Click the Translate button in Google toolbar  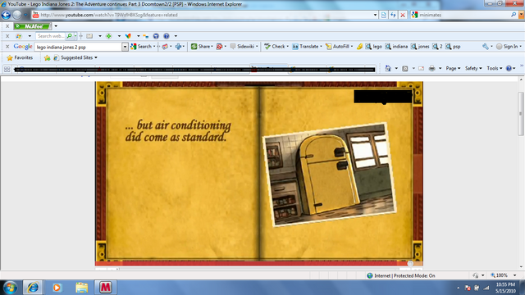306,47
